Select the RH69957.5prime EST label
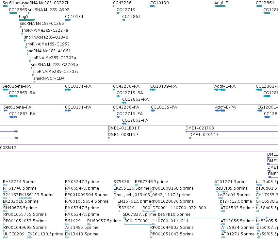The height and width of the screenshot is (239, 278). pos(104,221)
